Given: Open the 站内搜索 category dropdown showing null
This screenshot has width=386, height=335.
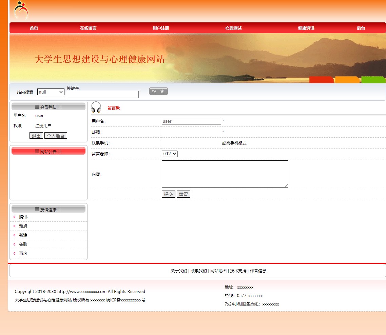Looking at the screenshot, I should (51, 92).
